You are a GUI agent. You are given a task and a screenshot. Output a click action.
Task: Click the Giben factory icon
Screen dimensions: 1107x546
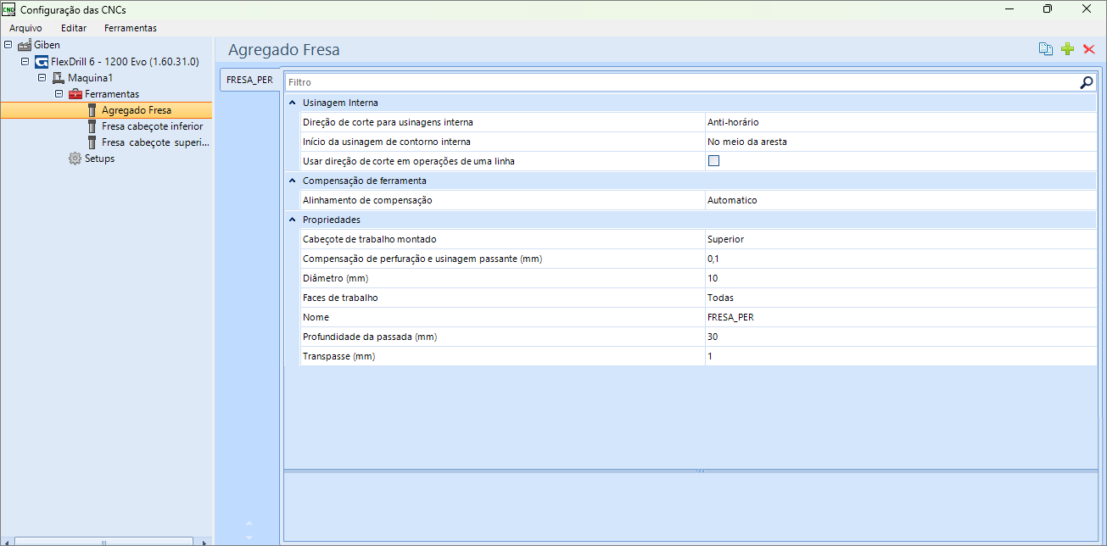point(25,45)
